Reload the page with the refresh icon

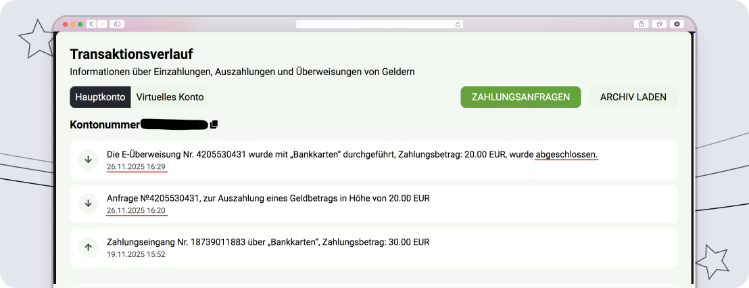click(458, 24)
